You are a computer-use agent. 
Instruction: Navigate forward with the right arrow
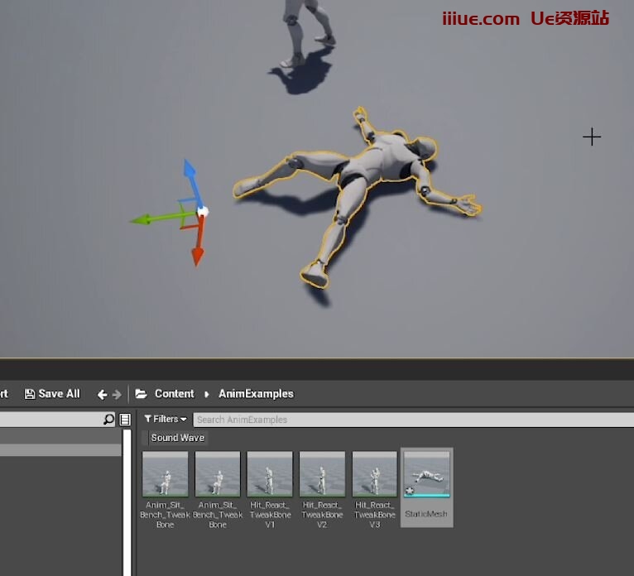[x=117, y=395]
